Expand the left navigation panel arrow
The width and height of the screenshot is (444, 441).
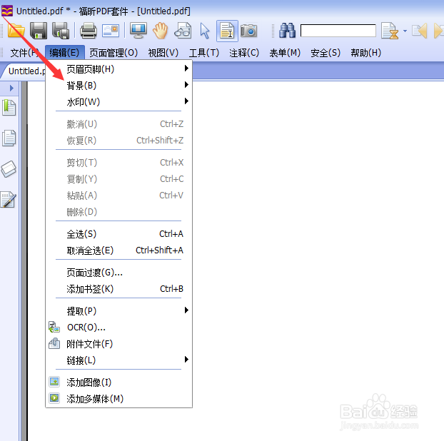point(11,88)
